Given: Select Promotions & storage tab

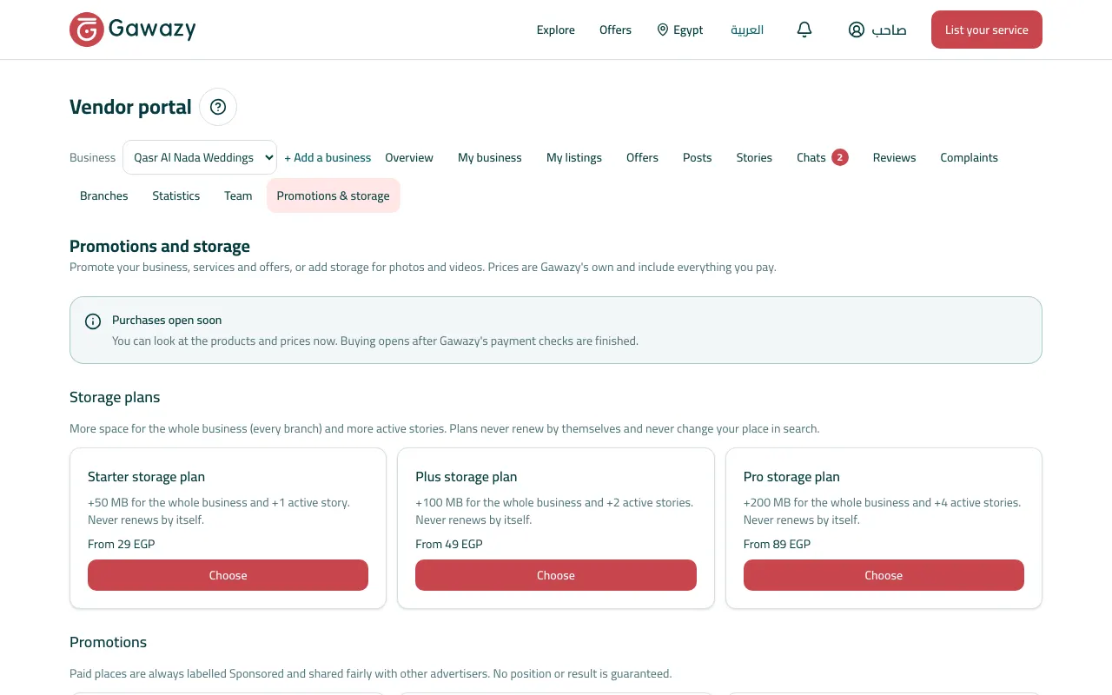Looking at the screenshot, I should pos(334,195).
